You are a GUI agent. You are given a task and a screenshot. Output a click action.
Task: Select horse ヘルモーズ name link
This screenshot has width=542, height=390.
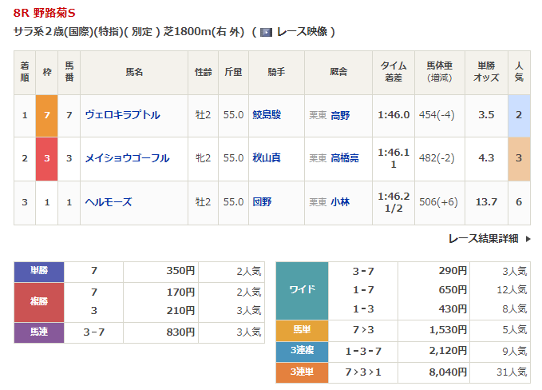(x=109, y=202)
